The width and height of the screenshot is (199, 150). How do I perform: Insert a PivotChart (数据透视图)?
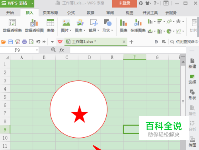pos(34,26)
